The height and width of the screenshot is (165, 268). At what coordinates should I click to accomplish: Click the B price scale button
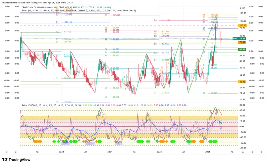252,152
